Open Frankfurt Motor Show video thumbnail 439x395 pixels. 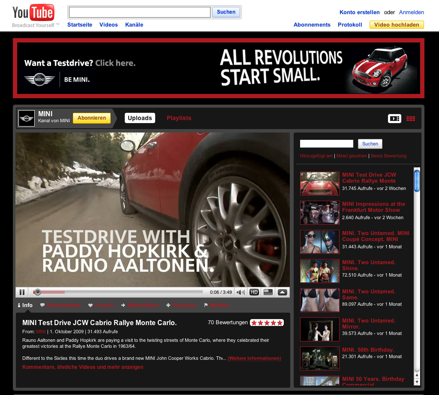pyautogui.click(x=320, y=213)
